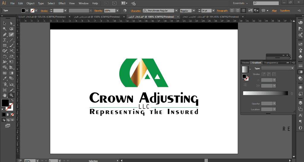Open Essentials workspace switcher
Image resolution: width=304 pixels, height=162 pixels.
tap(240, 3)
